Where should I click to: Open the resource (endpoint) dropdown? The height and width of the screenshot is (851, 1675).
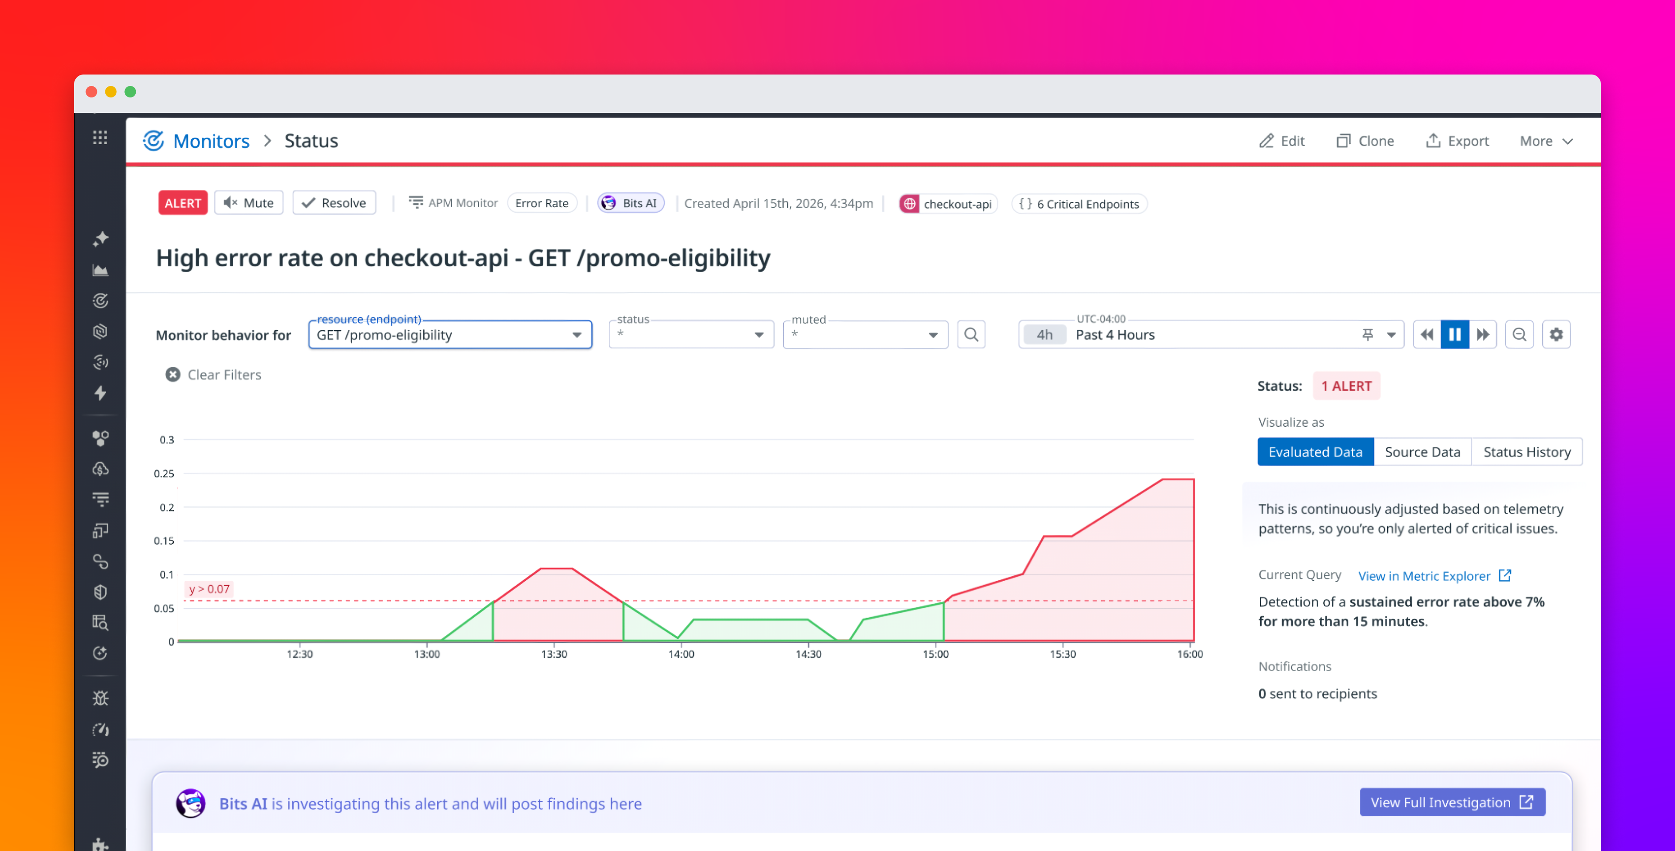[x=450, y=334]
